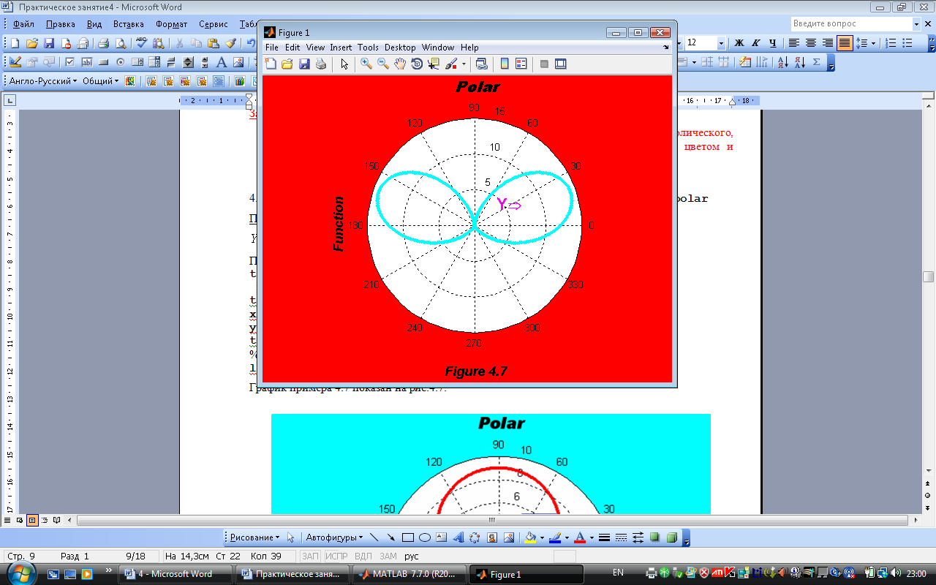
Task: Open Insert menu in Figure 1
Action: 341,48
